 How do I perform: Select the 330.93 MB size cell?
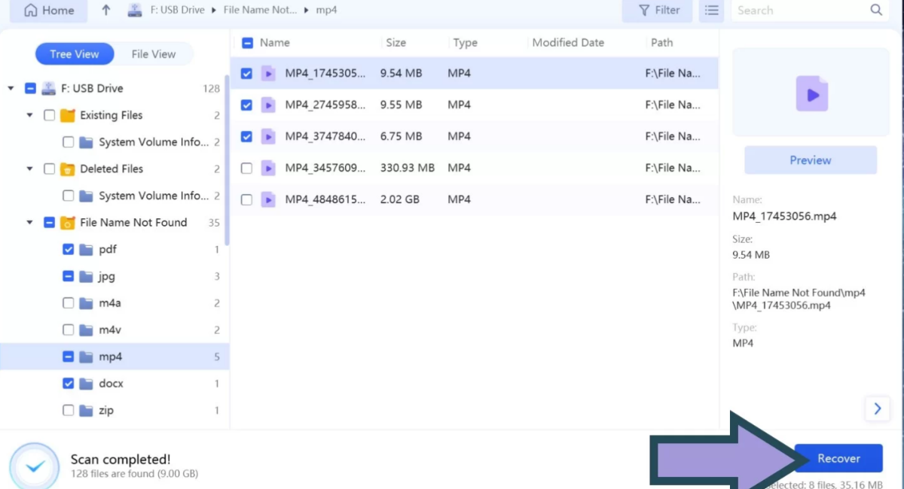408,168
